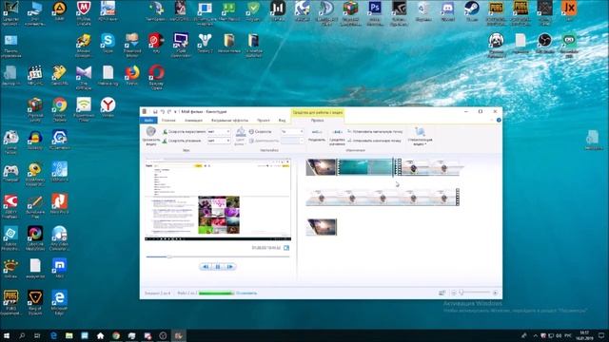609x342 pixels.
Task: Open AIMP desktop shortcut
Action: point(59,10)
